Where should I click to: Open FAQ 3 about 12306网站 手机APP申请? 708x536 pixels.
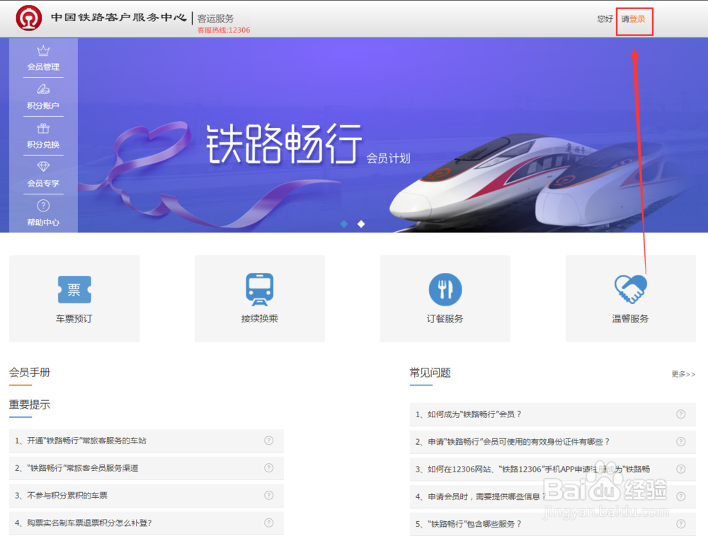pos(553,470)
